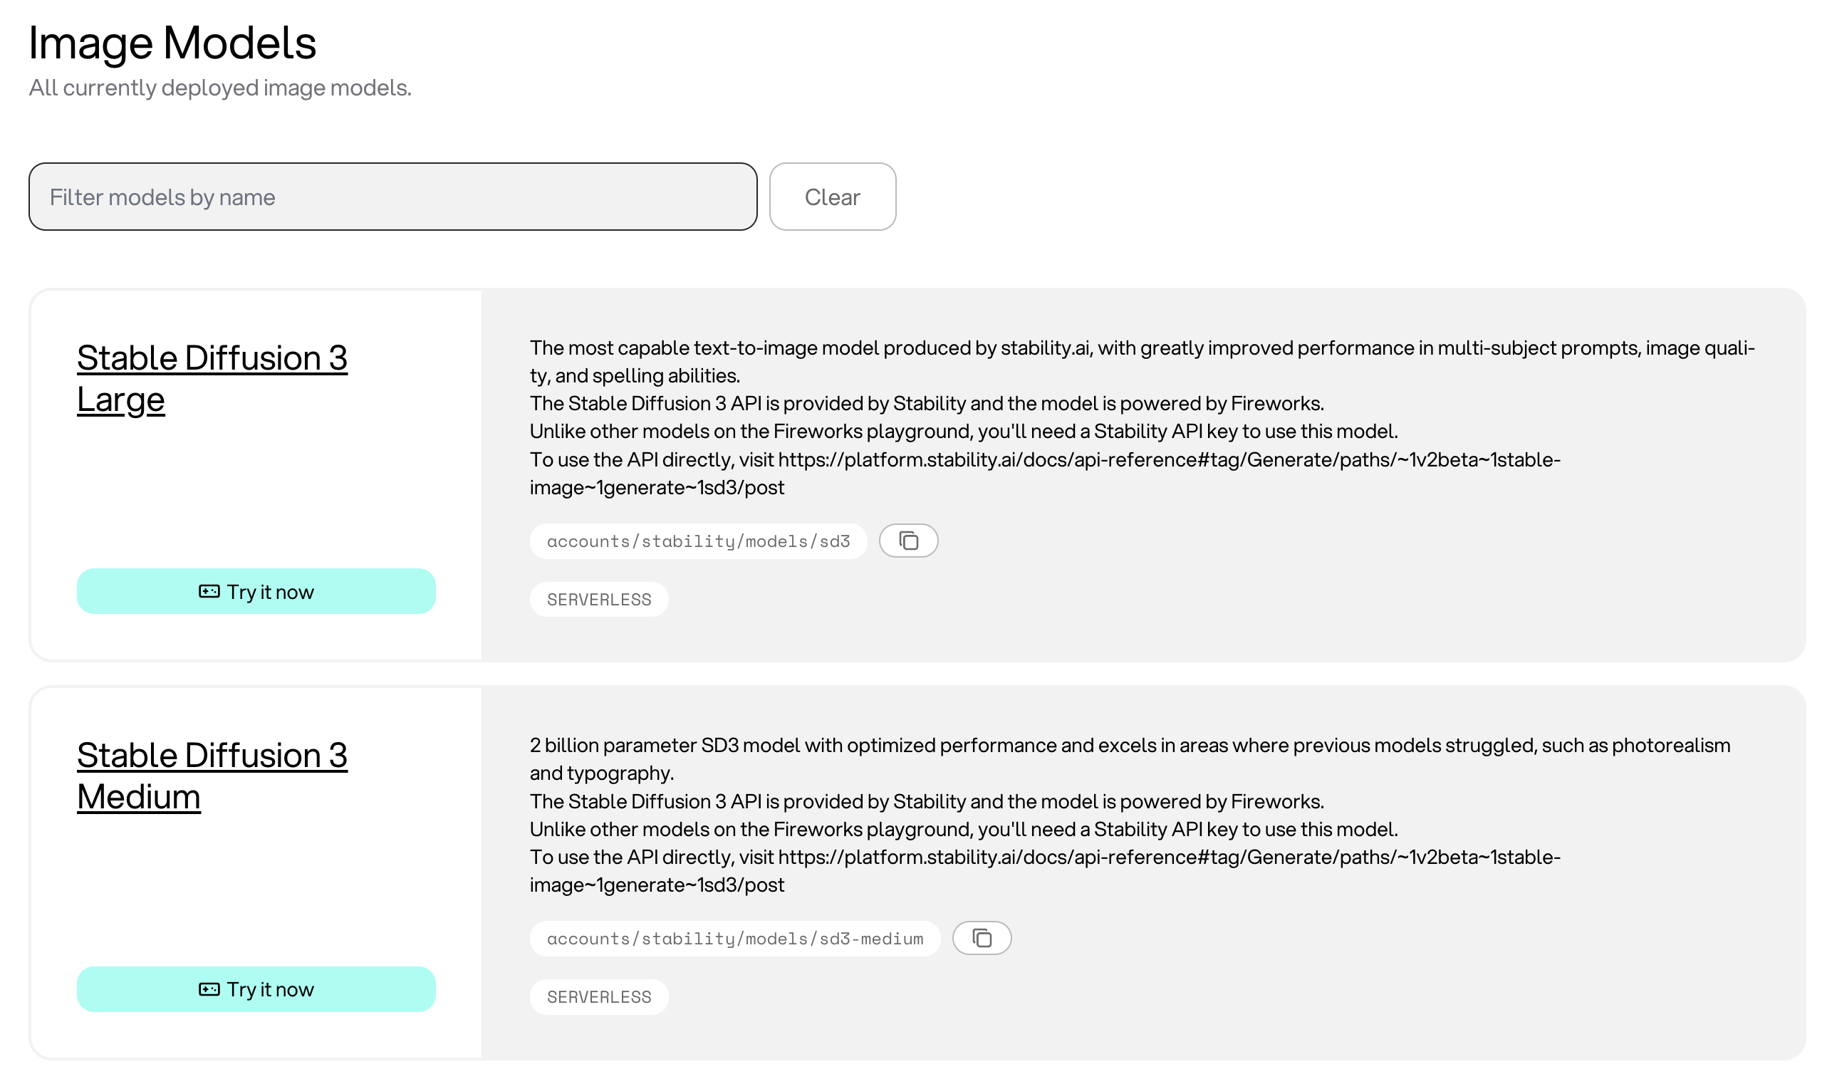Copy the sd3 model ID using copy icon

click(x=908, y=541)
